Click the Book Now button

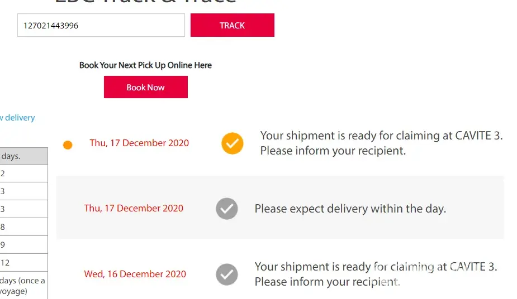145,87
